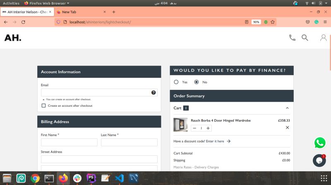Image resolution: width=331 pixels, height=185 pixels.
Task: Open the WhatsApp chat bubble
Action: click(x=319, y=143)
